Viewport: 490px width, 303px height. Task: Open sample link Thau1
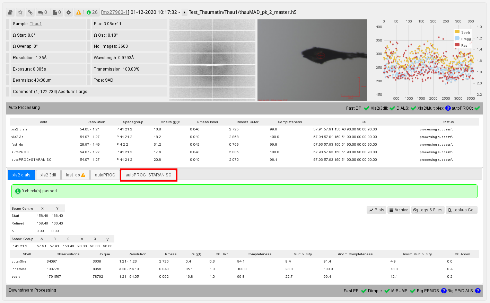36,24
